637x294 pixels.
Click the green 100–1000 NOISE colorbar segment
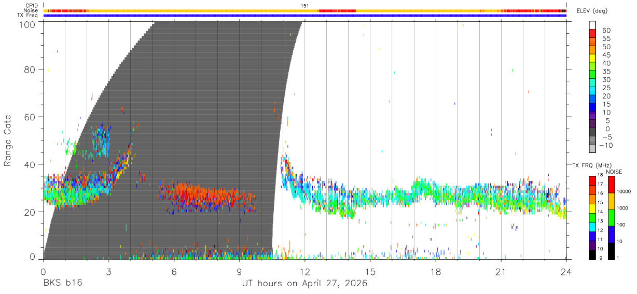tap(611, 217)
